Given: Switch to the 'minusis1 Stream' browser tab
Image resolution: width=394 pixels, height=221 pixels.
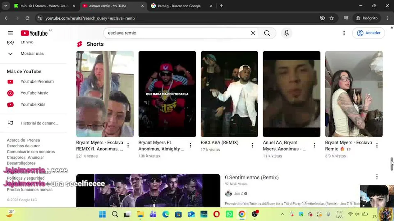Looking at the screenshot, I should [x=45, y=6].
